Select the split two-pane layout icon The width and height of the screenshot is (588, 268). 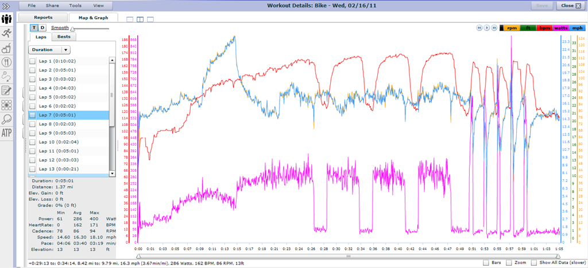(x=140, y=19)
